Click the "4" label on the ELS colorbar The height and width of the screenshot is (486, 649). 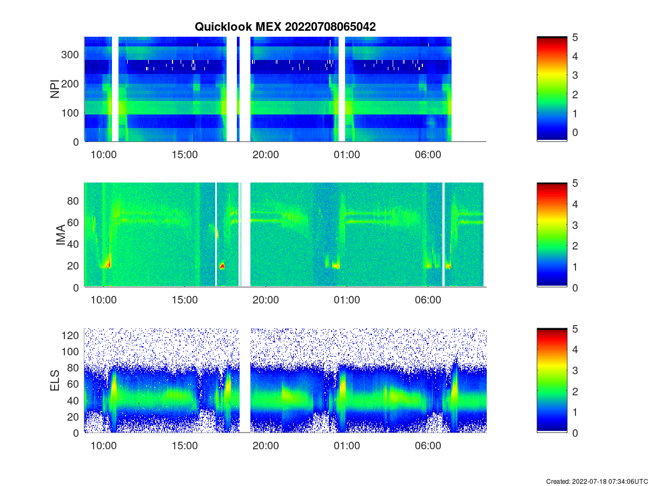[575, 350]
